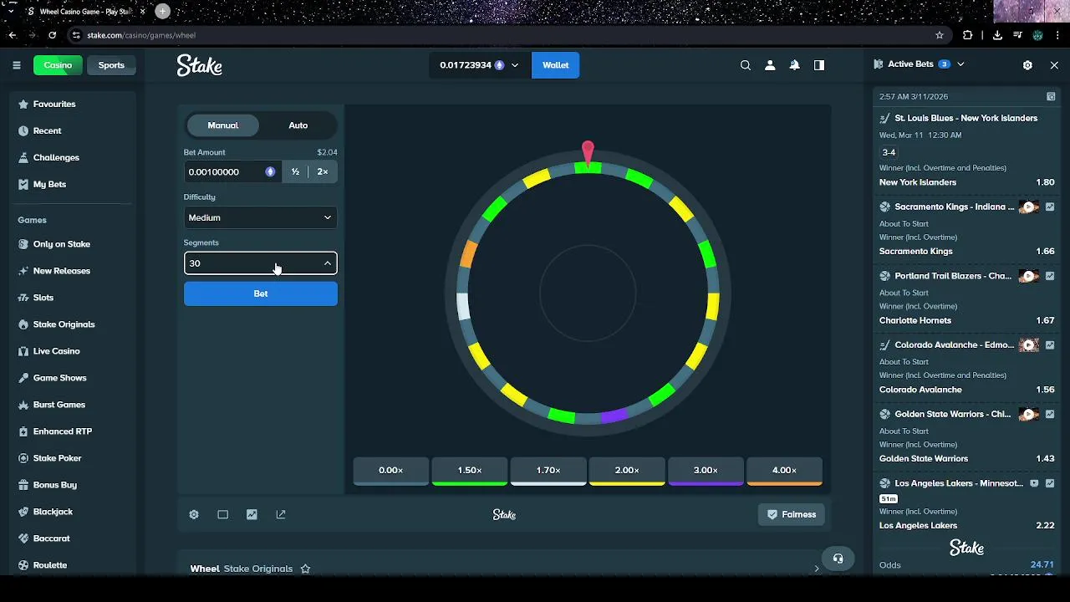Click the live stream icon on Lakers match
Image resolution: width=1070 pixels, height=602 pixels.
pyautogui.click(x=1034, y=483)
